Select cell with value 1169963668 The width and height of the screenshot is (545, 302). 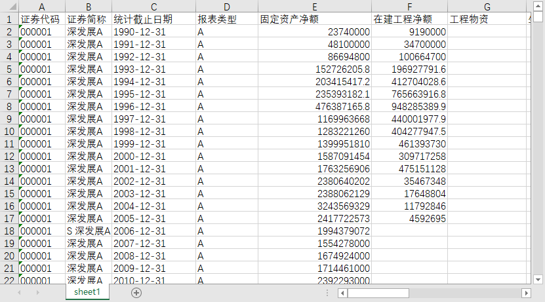pyautogui.click(x=315, y=119)
